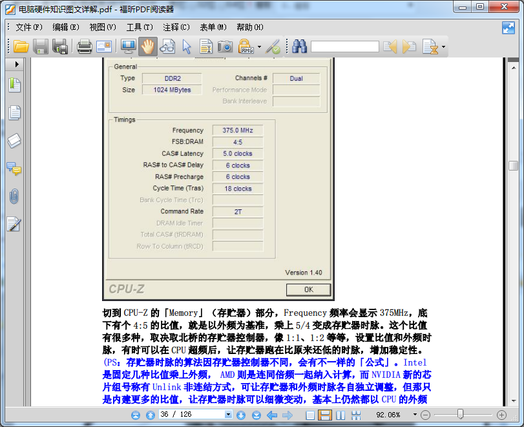Screen dimensions: 524x427
Task: Go to the next page
Action: click(x=240, y=415)
